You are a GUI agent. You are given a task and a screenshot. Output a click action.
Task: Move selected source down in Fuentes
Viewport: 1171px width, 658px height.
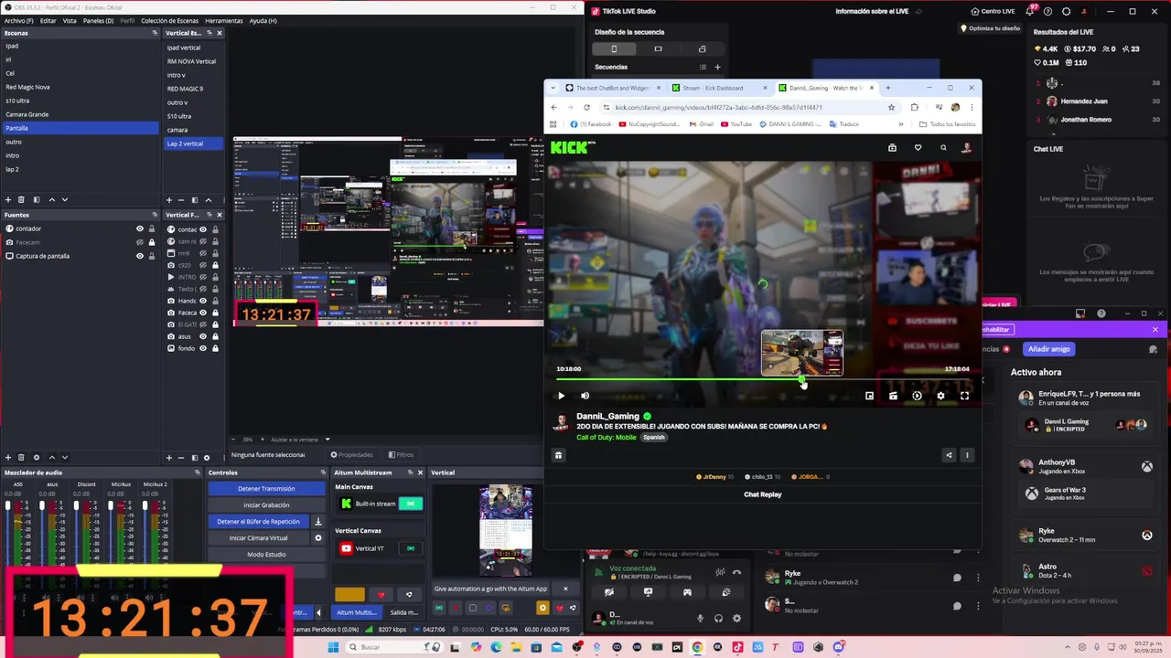pos(64,457)
